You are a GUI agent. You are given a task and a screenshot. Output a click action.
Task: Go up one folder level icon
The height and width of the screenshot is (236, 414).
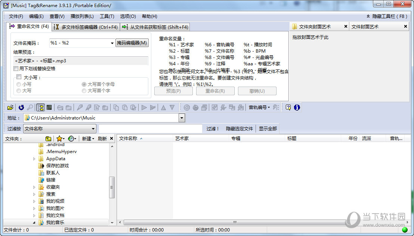pos(48,139)
